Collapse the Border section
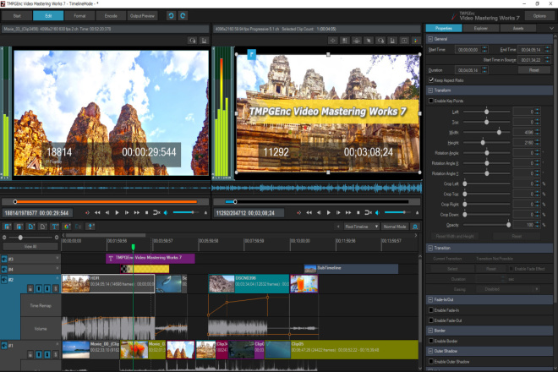The width and height of the screenshot is (558, 372). (430, 331)
